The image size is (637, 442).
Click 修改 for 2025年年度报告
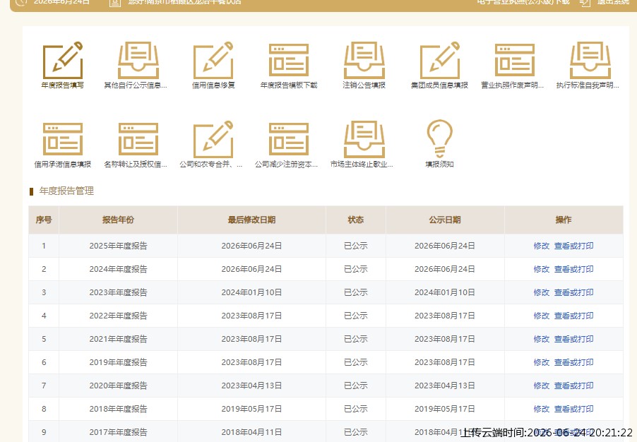tap(541, 246)
